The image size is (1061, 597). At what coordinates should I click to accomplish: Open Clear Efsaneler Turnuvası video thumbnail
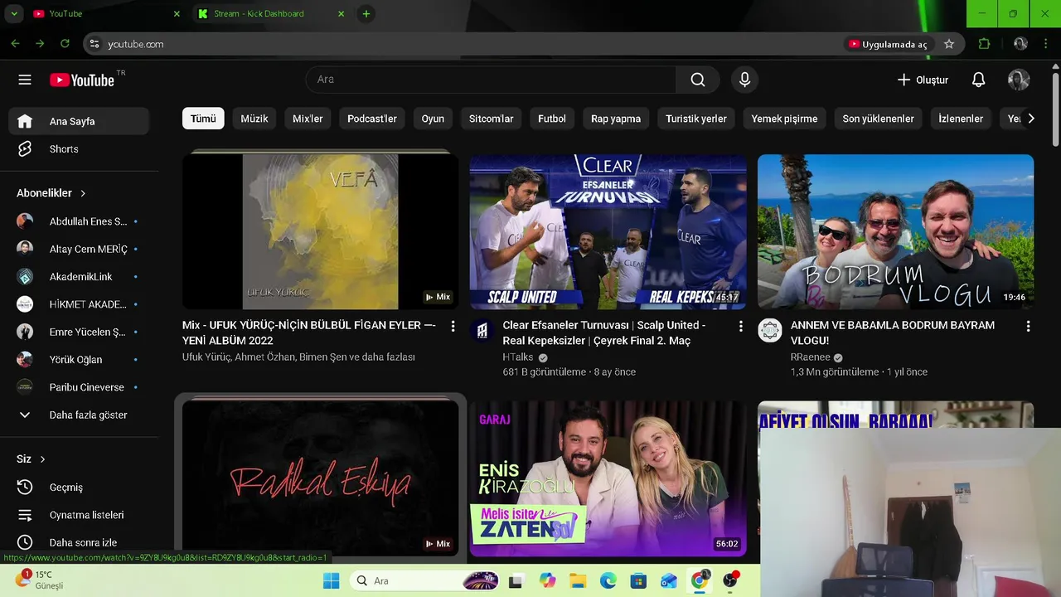point(608,231)
